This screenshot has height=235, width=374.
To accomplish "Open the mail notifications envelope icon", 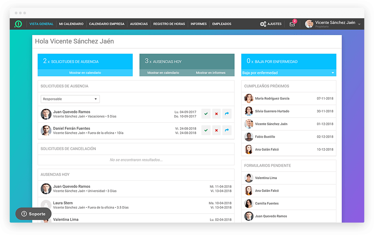I will tap(292, 24).
